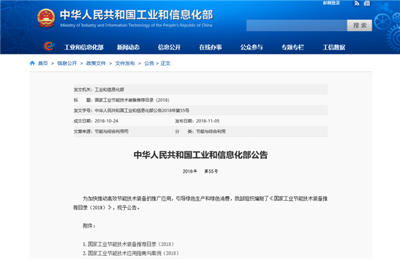The height and width of the screenshot is (260, 400).
Task: Click the mobile version icon at top right
Action: click(367, 3)
